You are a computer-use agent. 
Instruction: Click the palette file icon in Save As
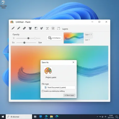click(48, 71)
